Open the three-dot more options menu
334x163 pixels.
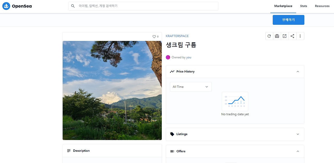(300, 36)
